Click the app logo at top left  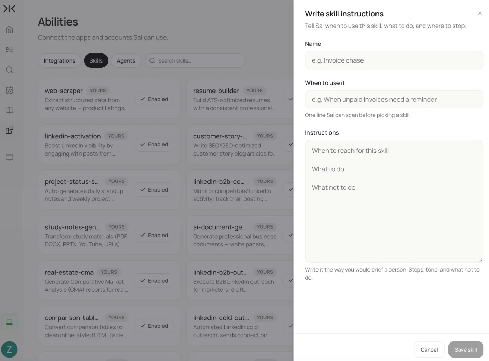(9, 9)
